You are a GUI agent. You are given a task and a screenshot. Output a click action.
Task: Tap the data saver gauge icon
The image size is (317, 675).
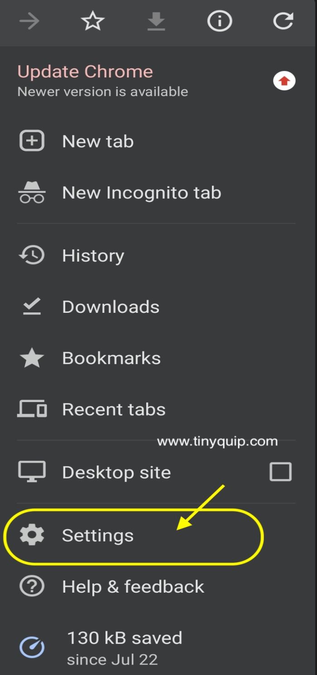pyautogui.click(x=32, y=647)
